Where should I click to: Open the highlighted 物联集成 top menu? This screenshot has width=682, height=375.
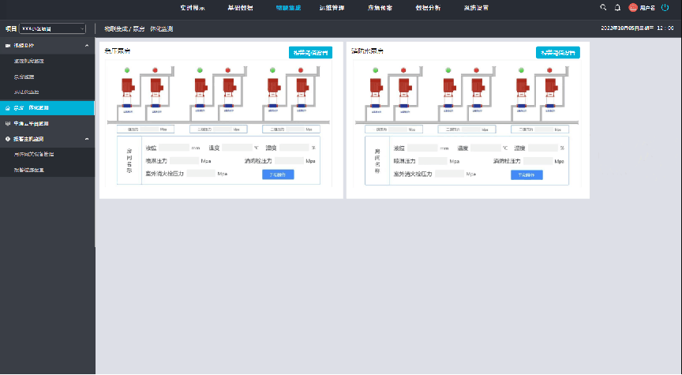click(x=288, y=8)
